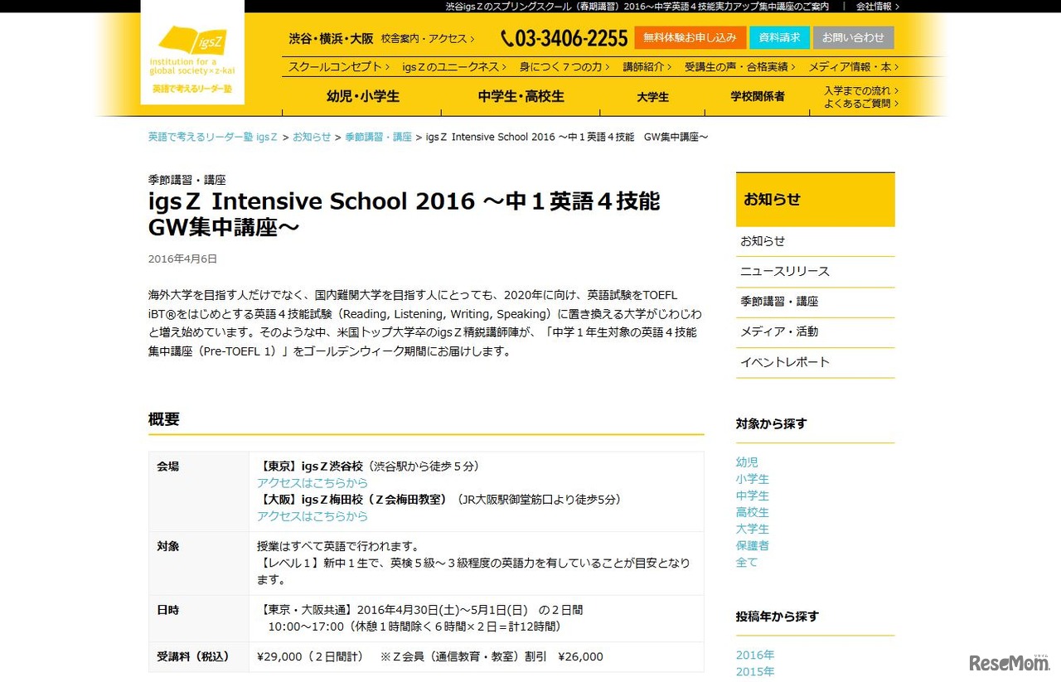Click the 概要 section heading

164,419
